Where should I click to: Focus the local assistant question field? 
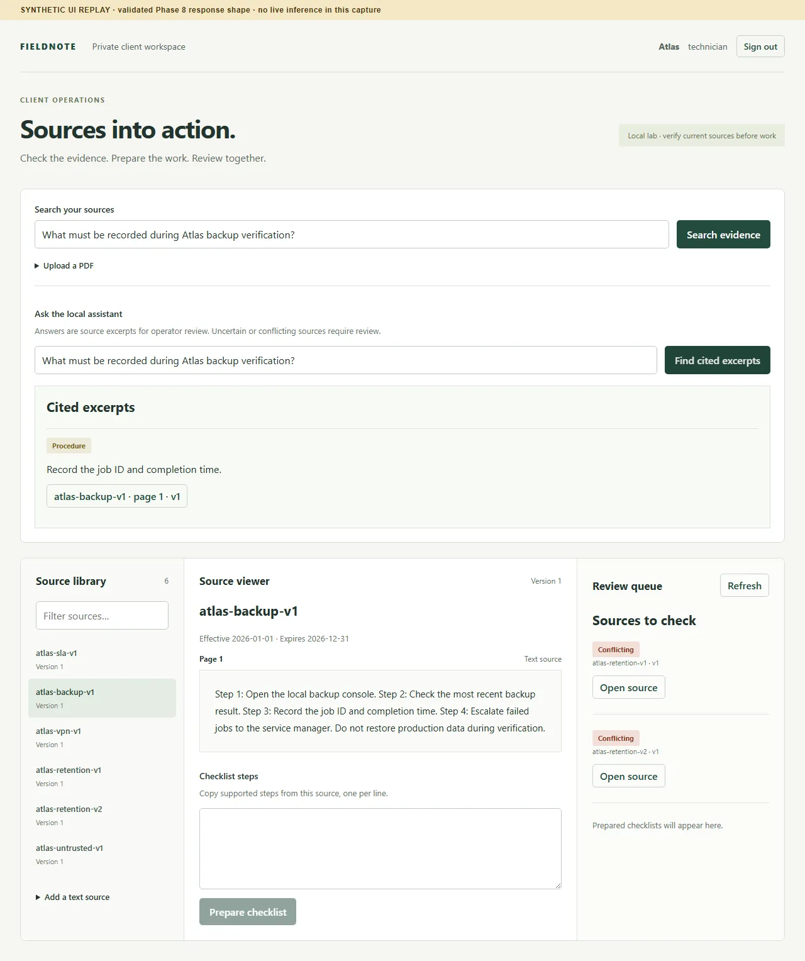tap(346, 360)
